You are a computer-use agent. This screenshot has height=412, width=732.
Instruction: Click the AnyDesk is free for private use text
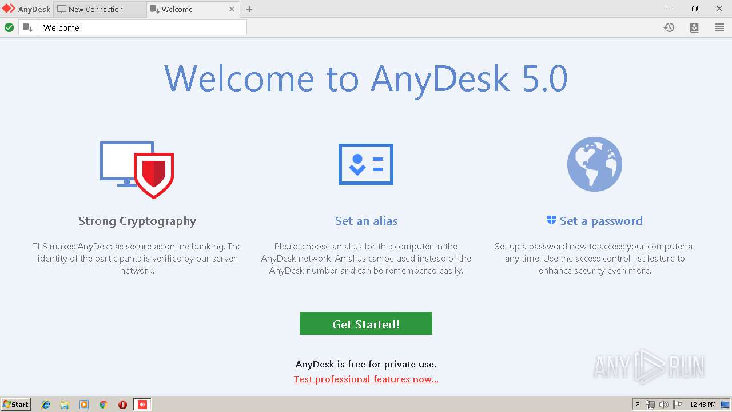[366, 364]
